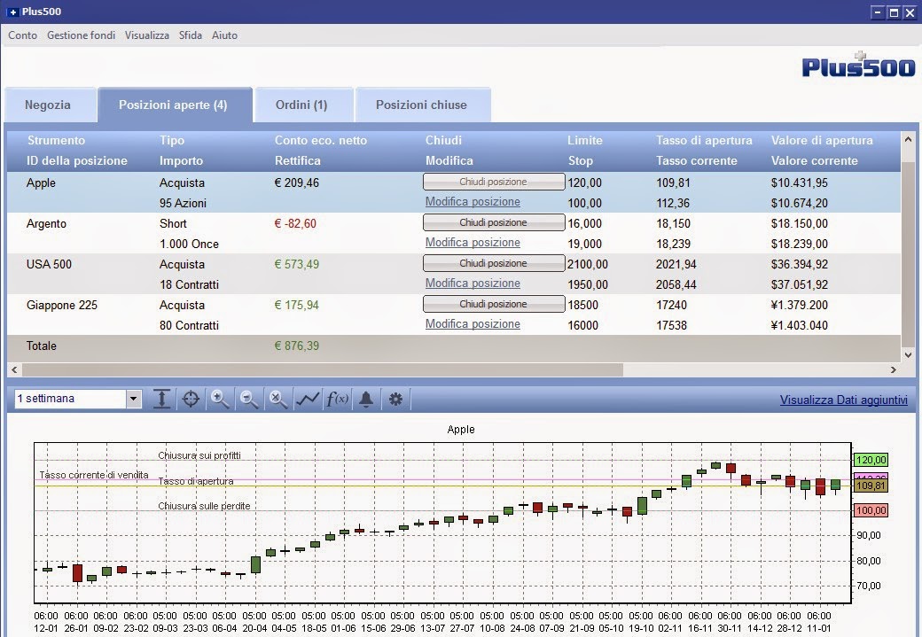The image size is (922, 637).
Task: Open Visualizza Dati aggiuntivi link
Action: click(x=844, y=400)
